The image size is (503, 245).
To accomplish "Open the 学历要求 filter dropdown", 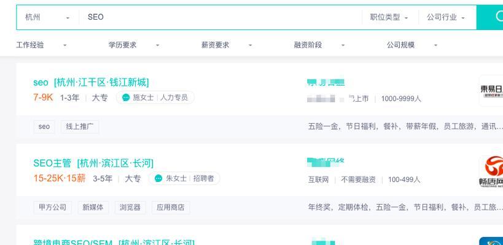I will (x=134, y=45).
